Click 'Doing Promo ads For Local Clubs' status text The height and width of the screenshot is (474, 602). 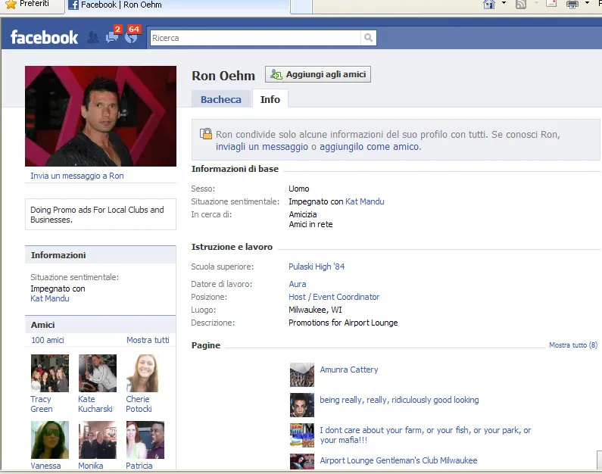[97, 214]
